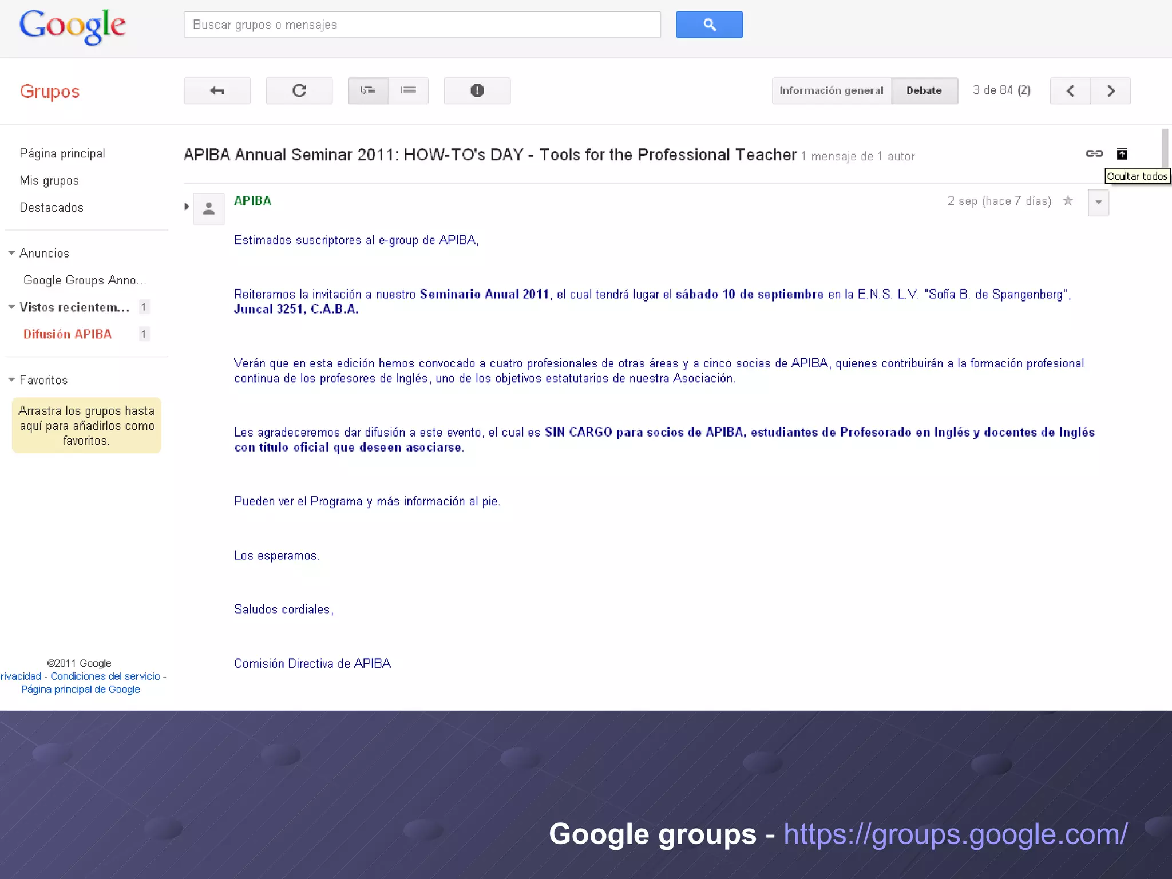Collapse the Anuncios section
Image resolution: width=1172 pixels, height=879 pixels.
point(11,253)
